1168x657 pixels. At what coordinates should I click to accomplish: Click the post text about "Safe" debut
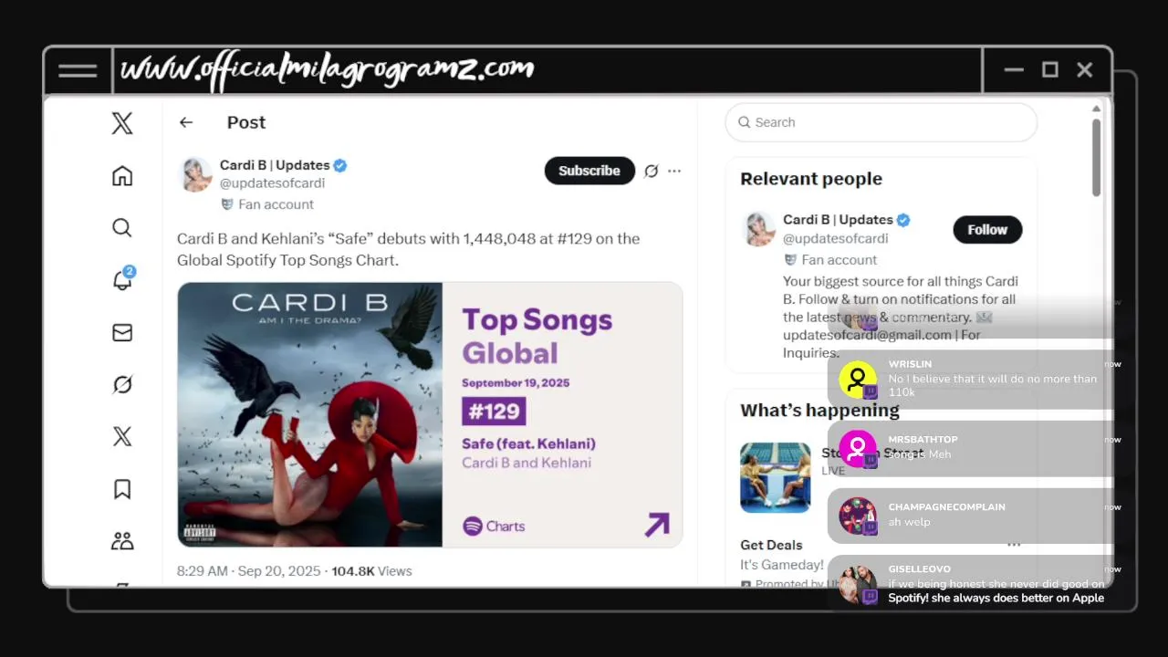(409, 249)
